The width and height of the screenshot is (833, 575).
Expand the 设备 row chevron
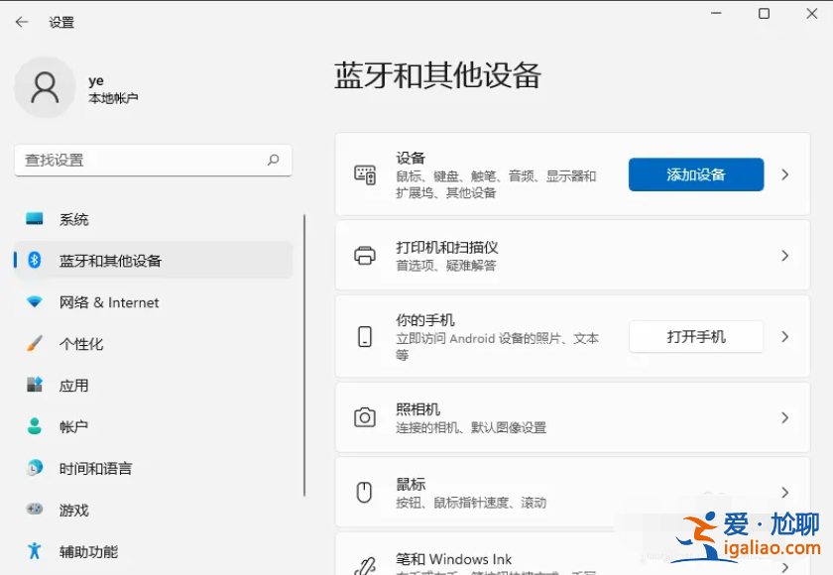(786, 174)
